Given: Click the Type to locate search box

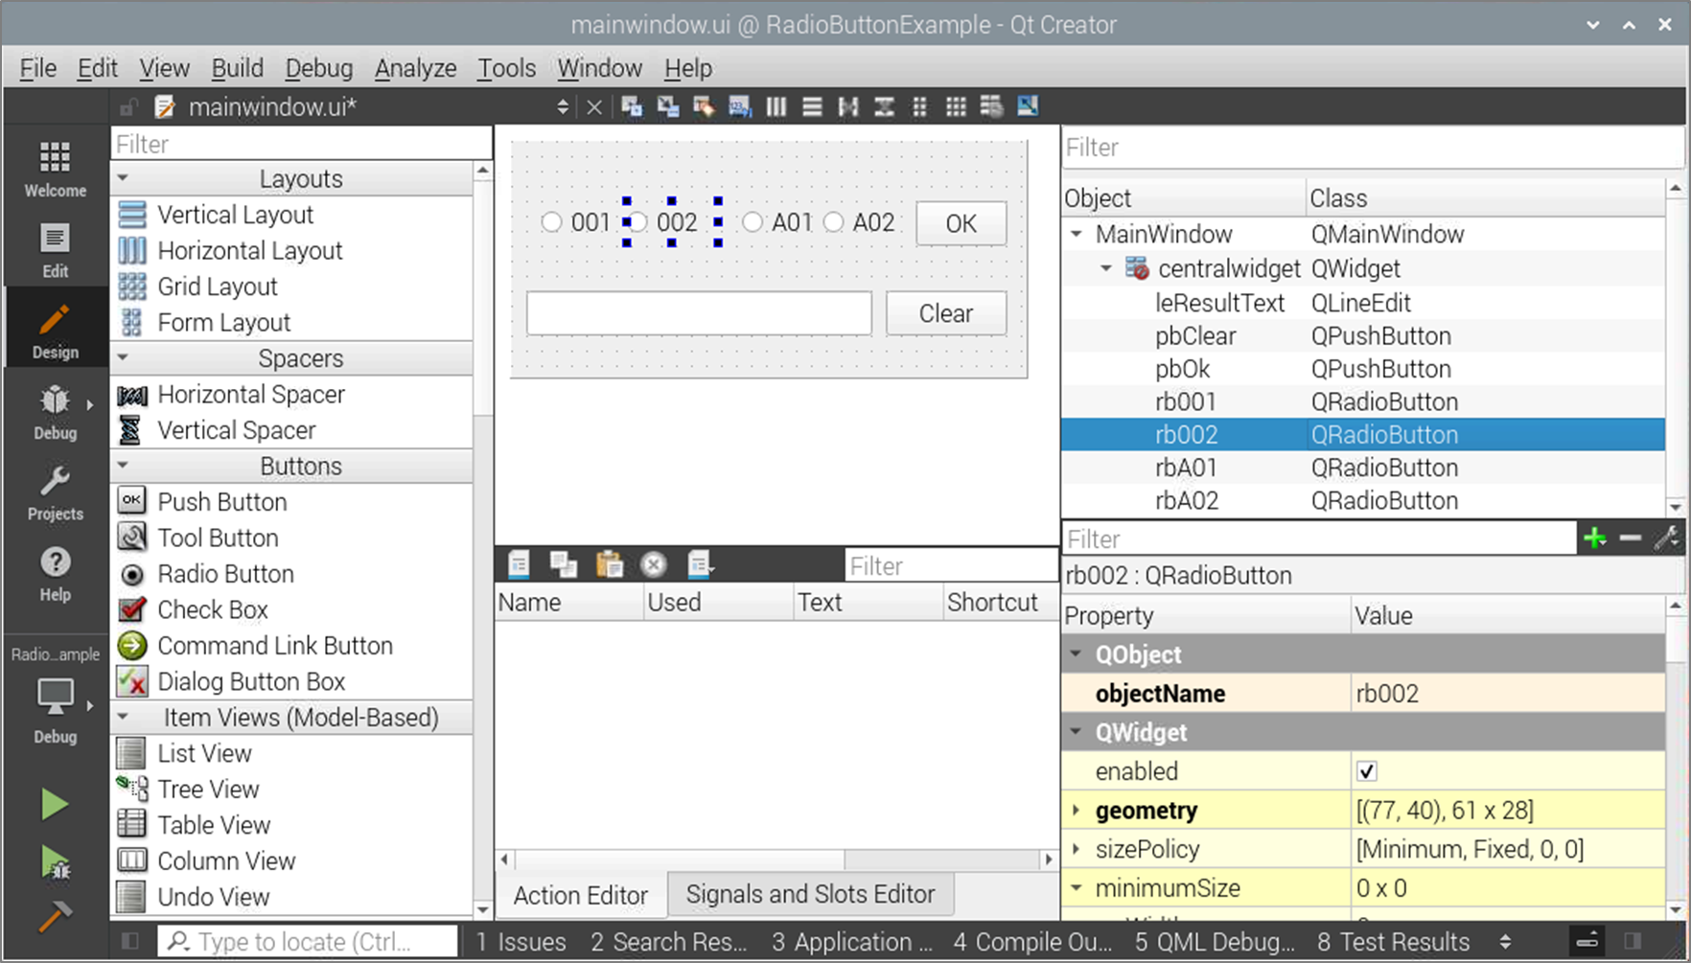Looking at the screenshot, I should pos(307,942).
